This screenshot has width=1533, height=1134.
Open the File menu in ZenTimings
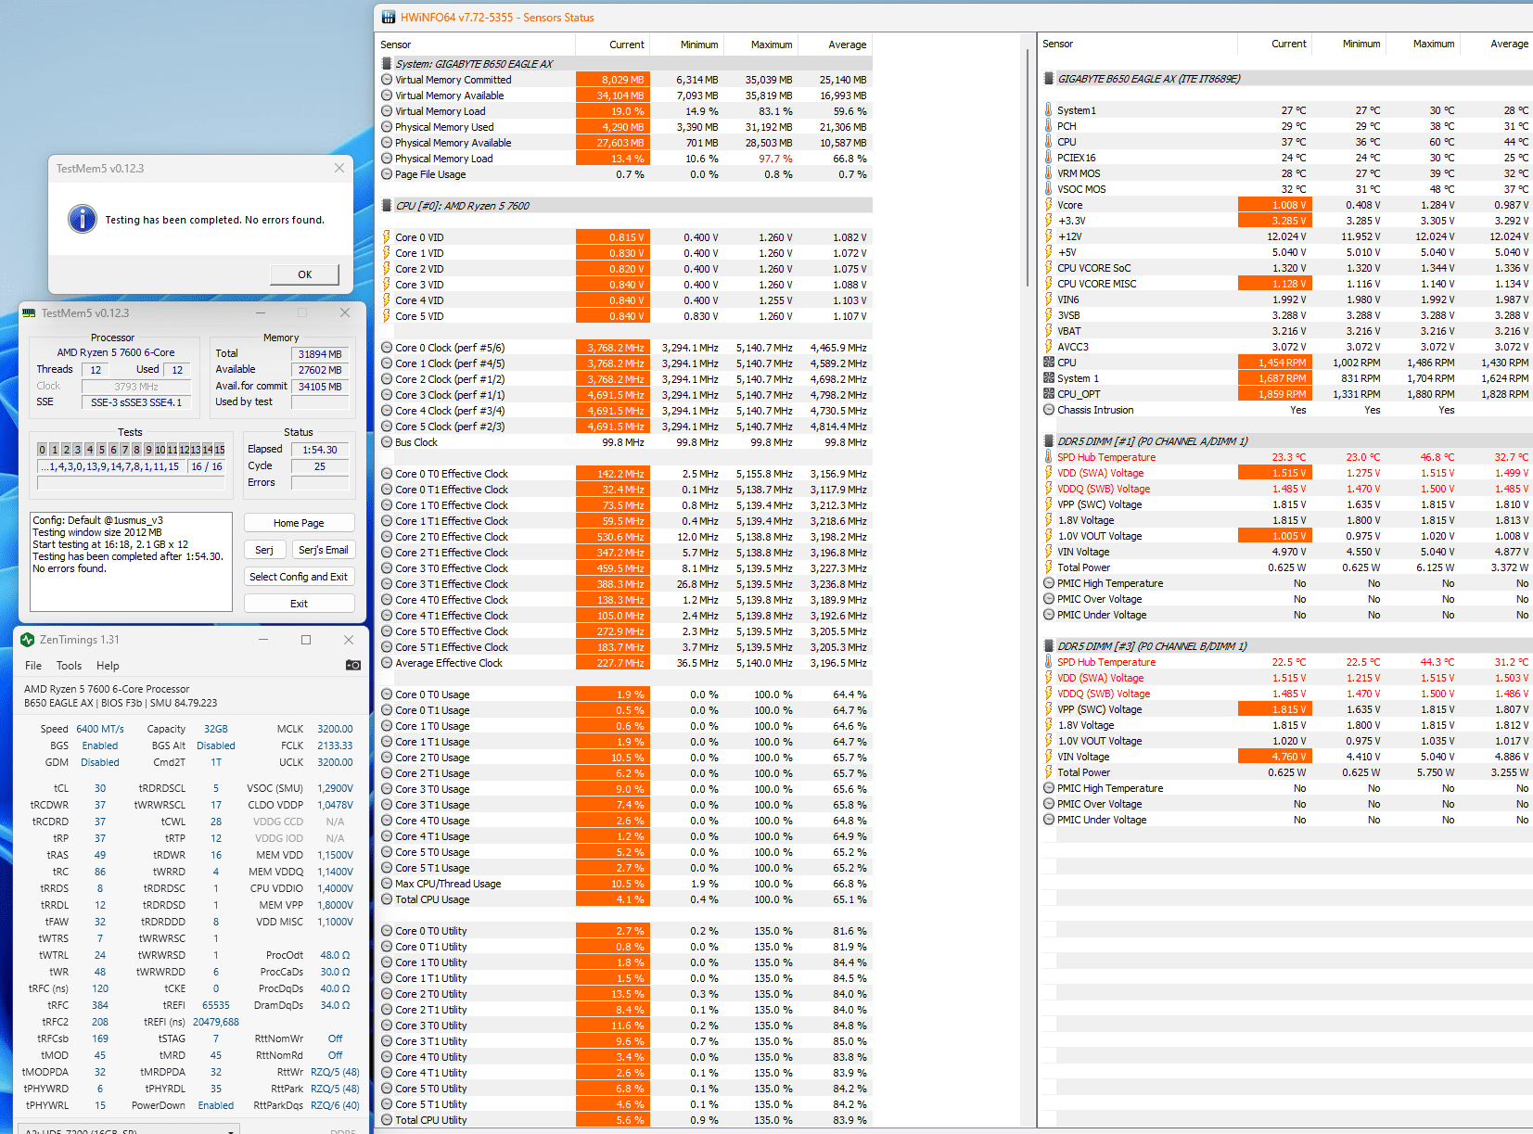(x=33, y=666)
